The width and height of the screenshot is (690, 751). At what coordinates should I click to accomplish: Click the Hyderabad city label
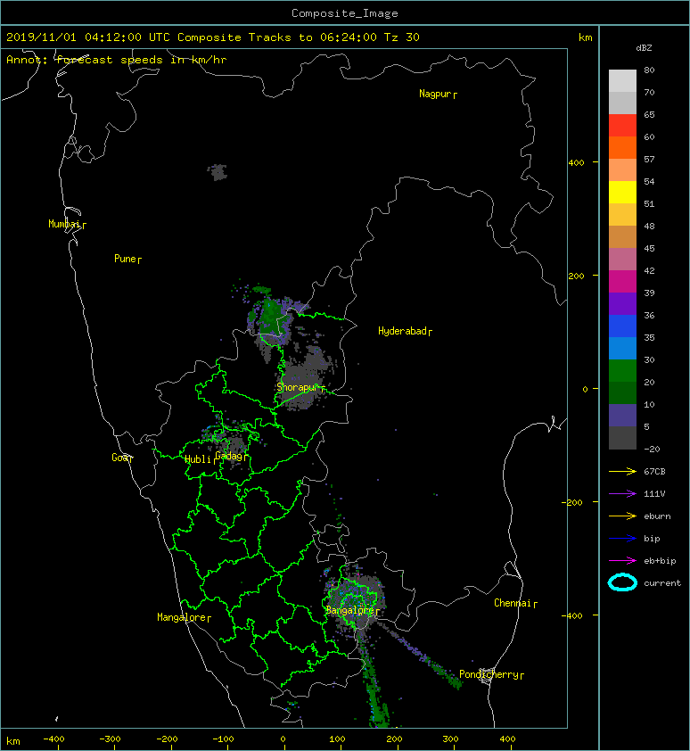402,331
